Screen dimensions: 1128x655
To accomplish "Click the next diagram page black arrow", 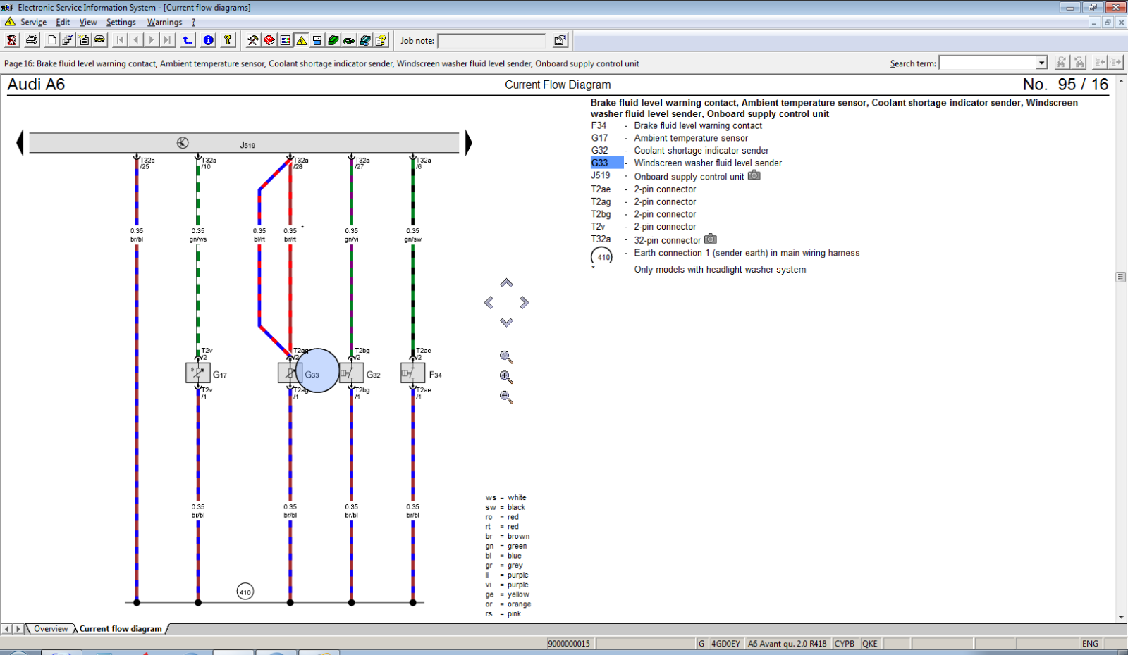I will (x=468, y=142).
